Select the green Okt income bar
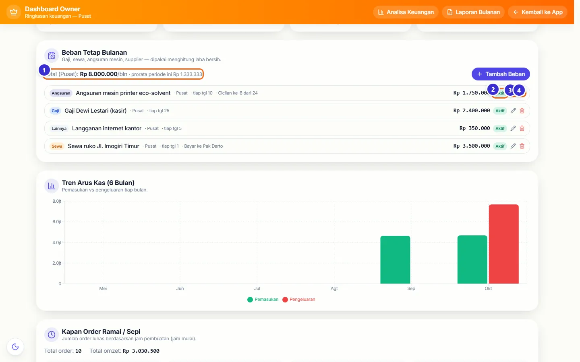The width and height of the screenshot is (580, 362). pyautogui.click(x=472, y=259)
